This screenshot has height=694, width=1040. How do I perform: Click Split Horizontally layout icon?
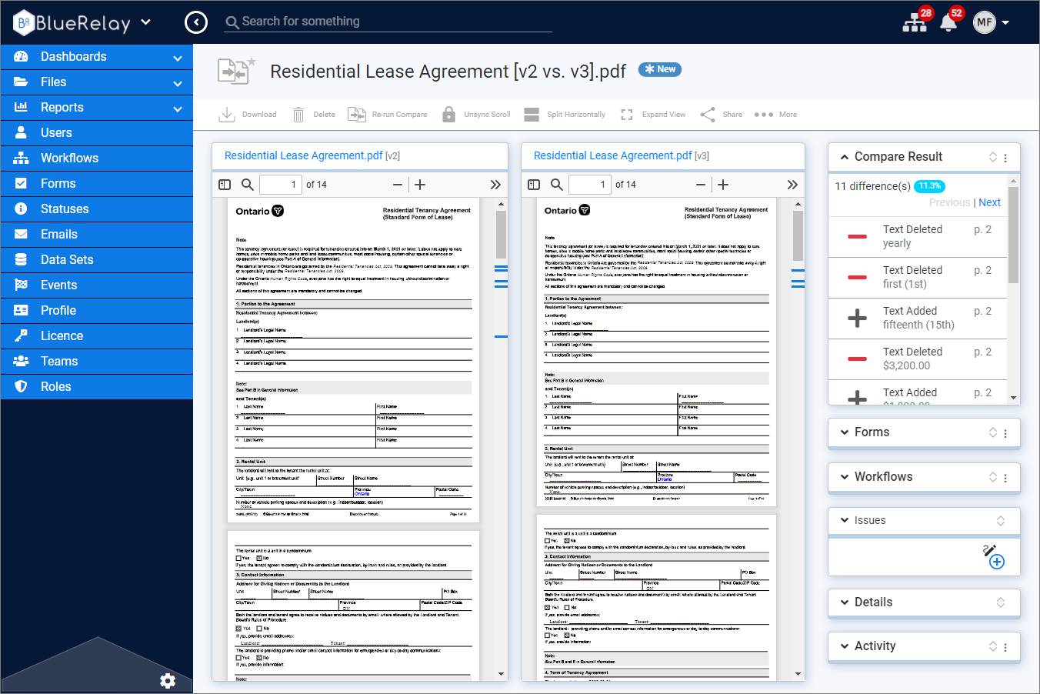(x=532, y=115)
